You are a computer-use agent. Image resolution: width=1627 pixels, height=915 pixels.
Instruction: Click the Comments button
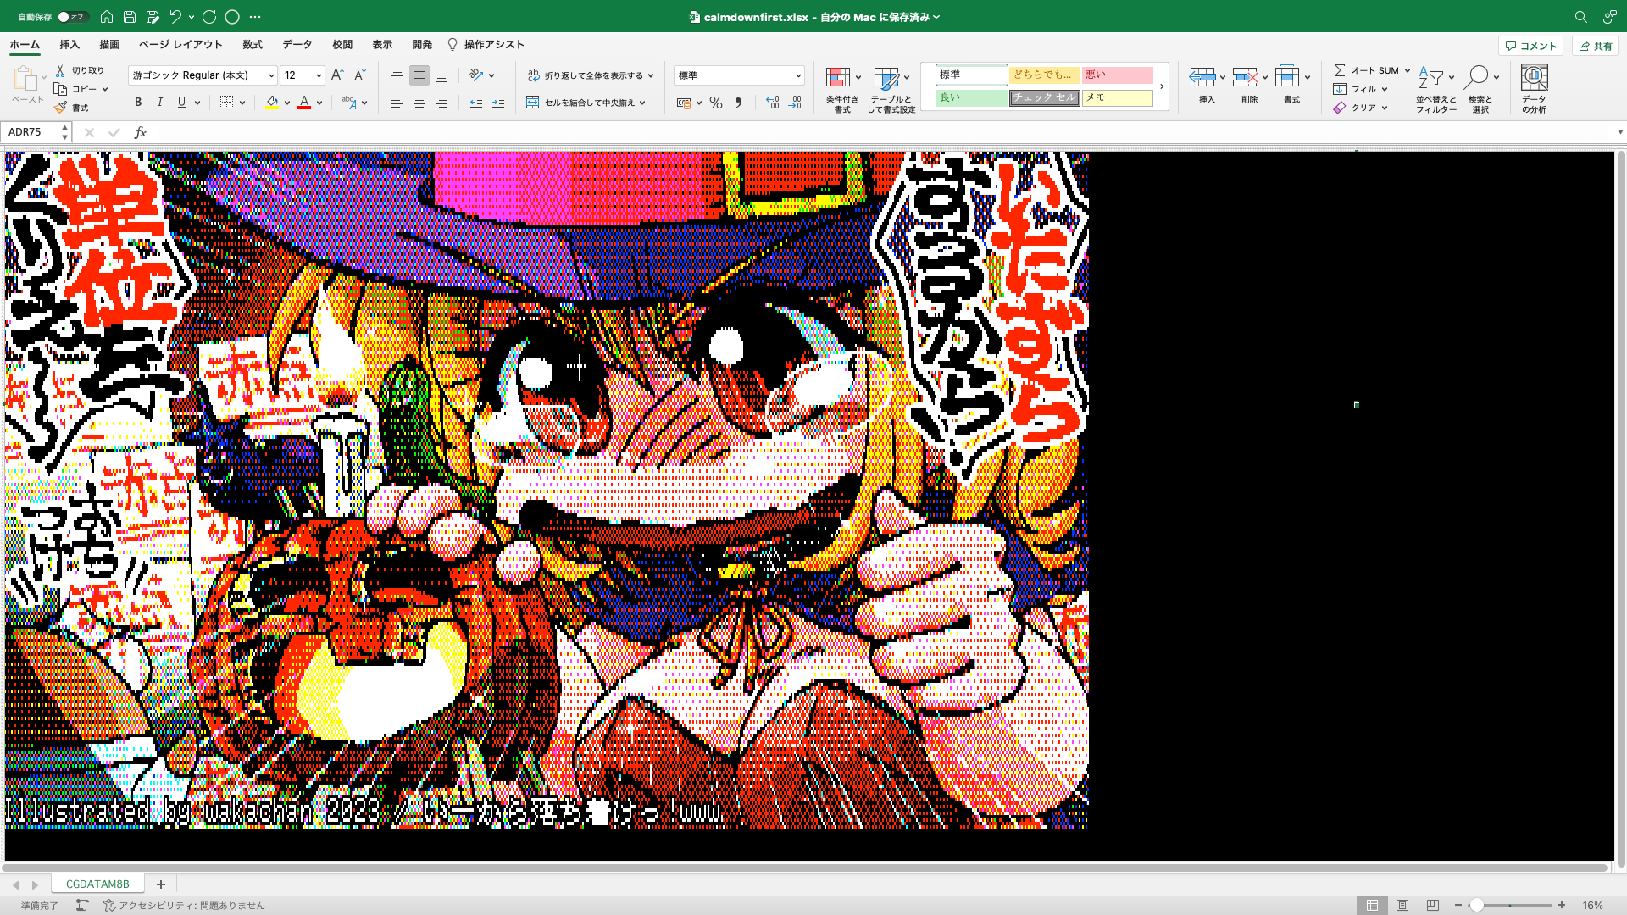[x=1530, y=46]
